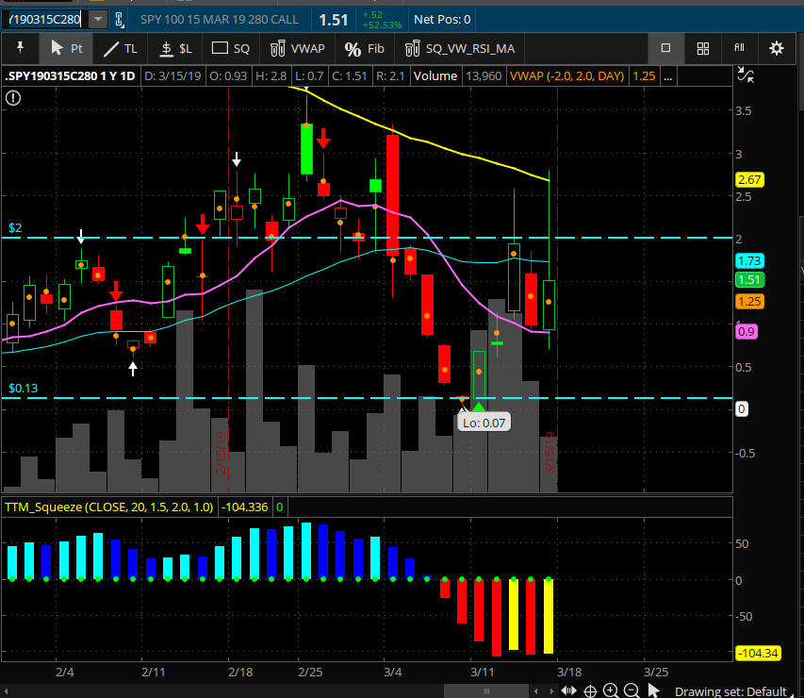804x698 pixels.
Task: Select the $L price level tool
Action: pyautogui.click(x=175, y=48)
